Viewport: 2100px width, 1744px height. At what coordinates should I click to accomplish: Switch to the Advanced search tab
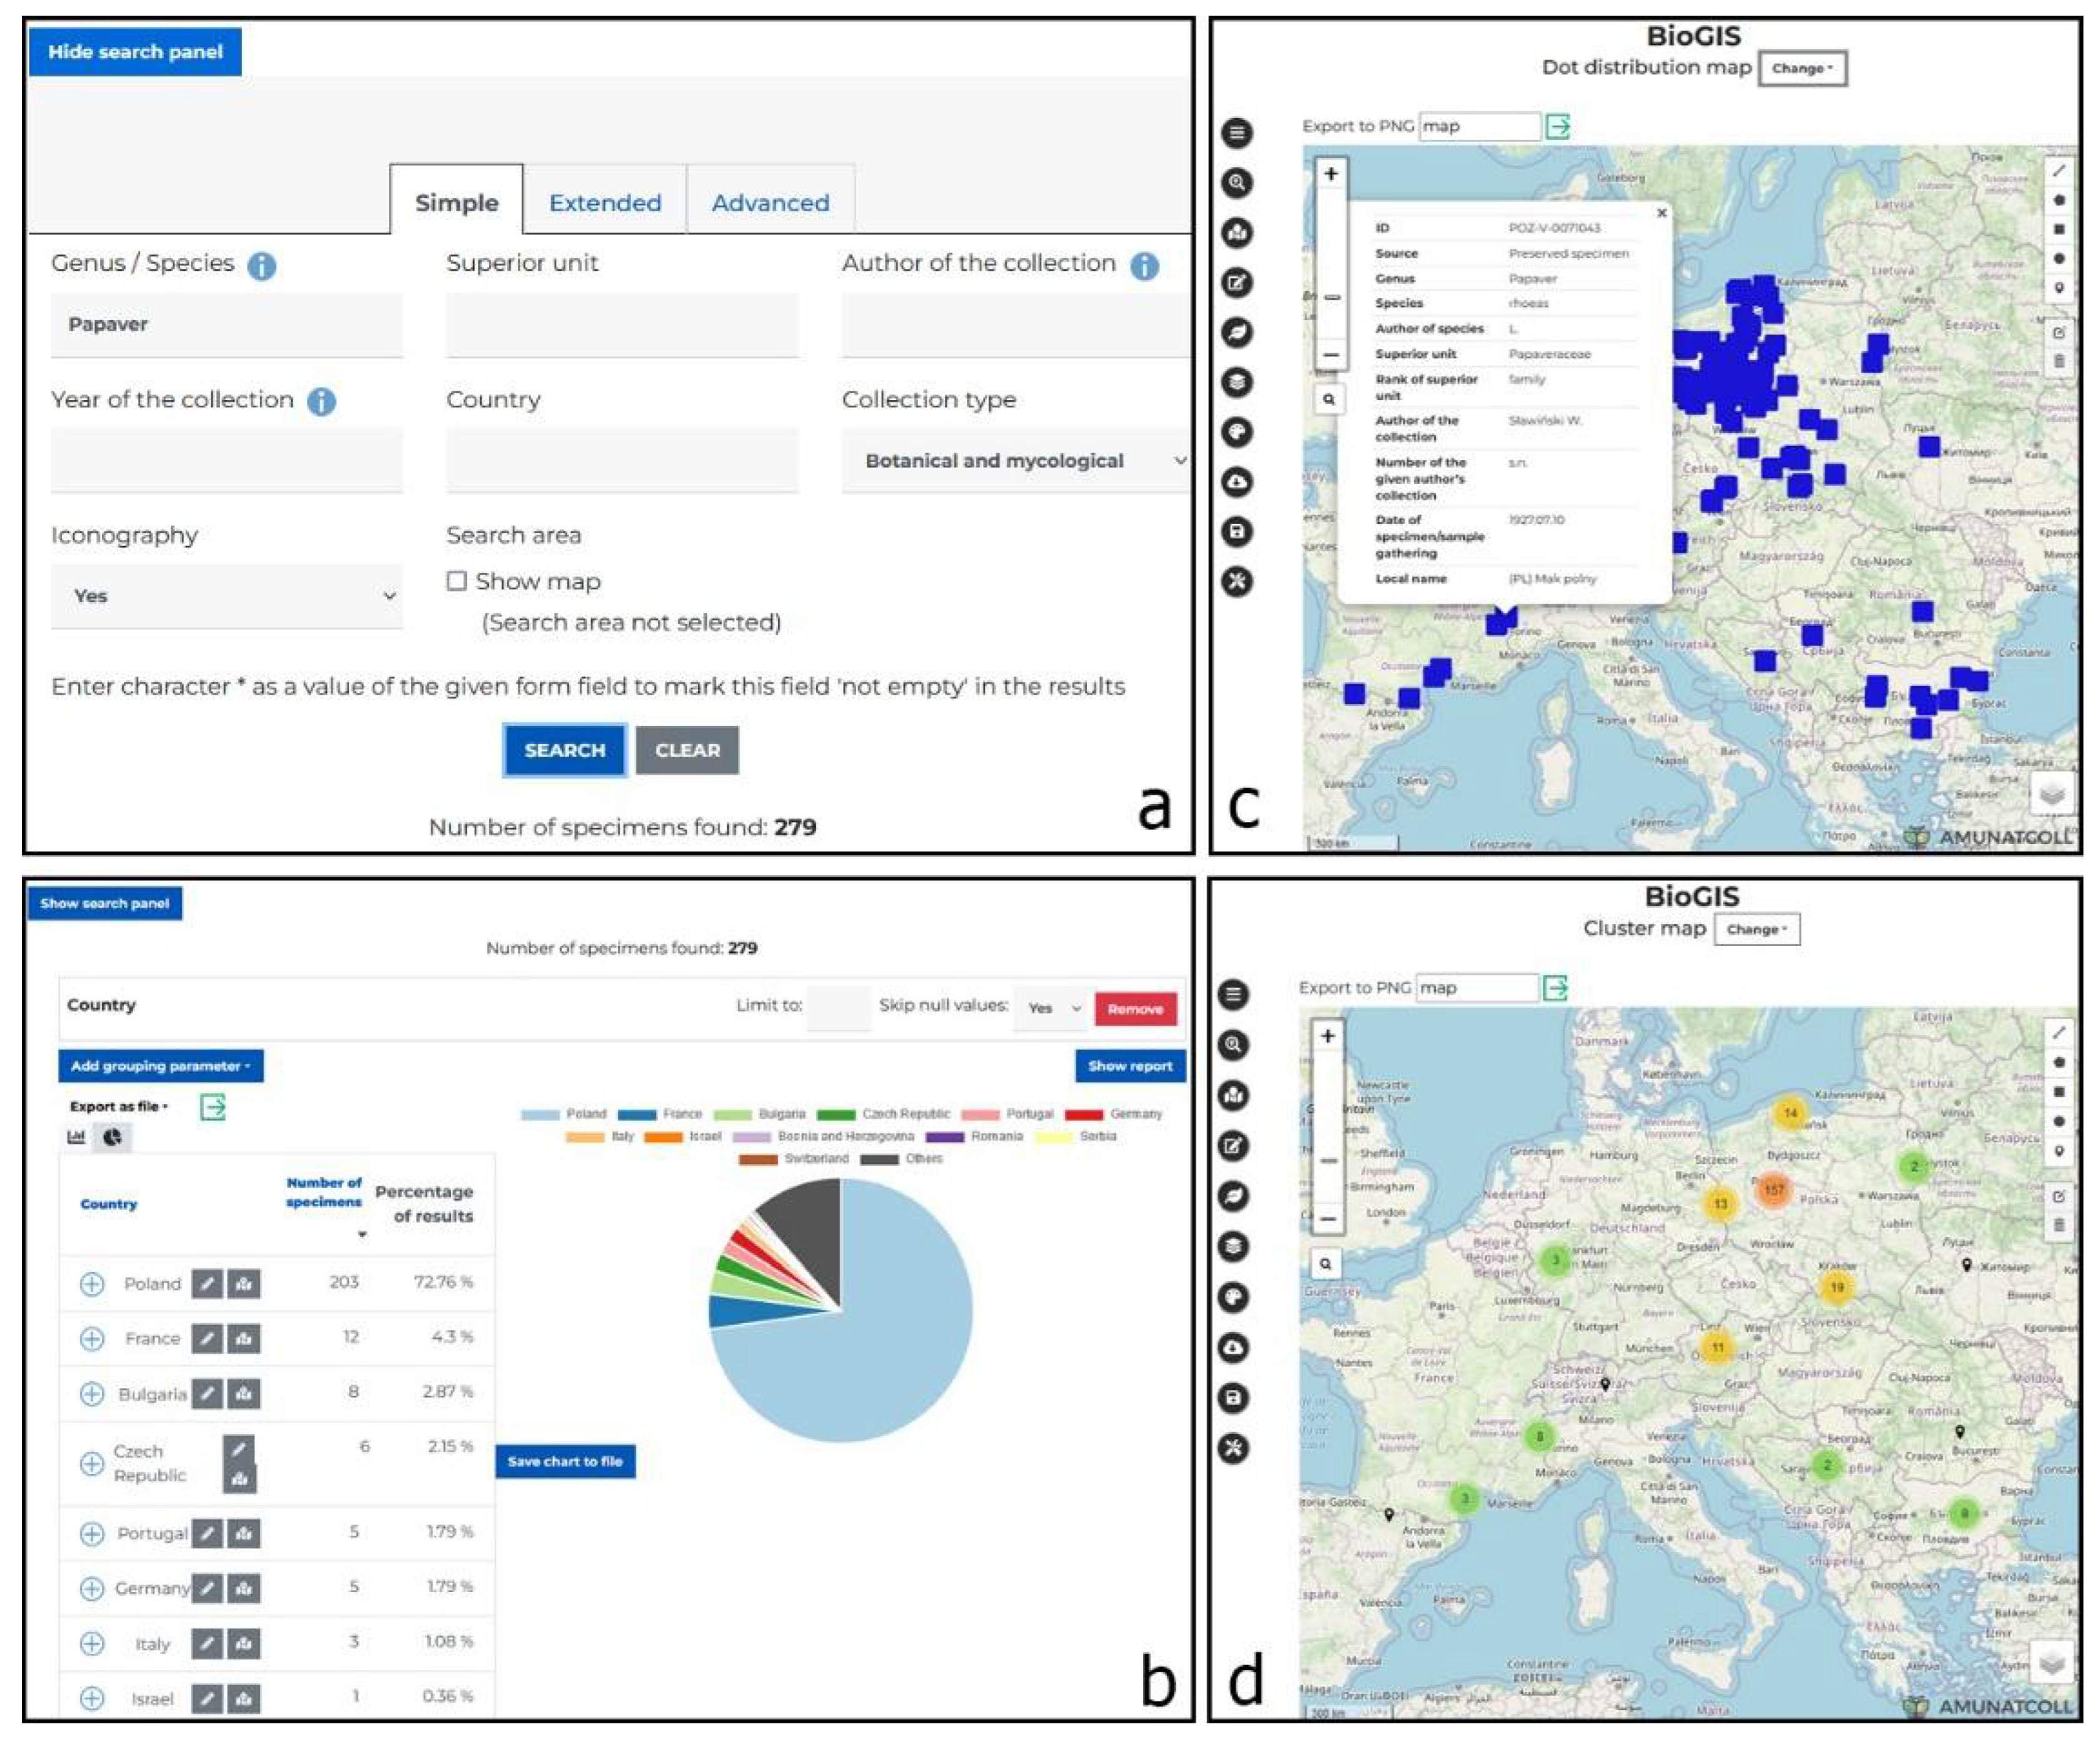[770, 203]
